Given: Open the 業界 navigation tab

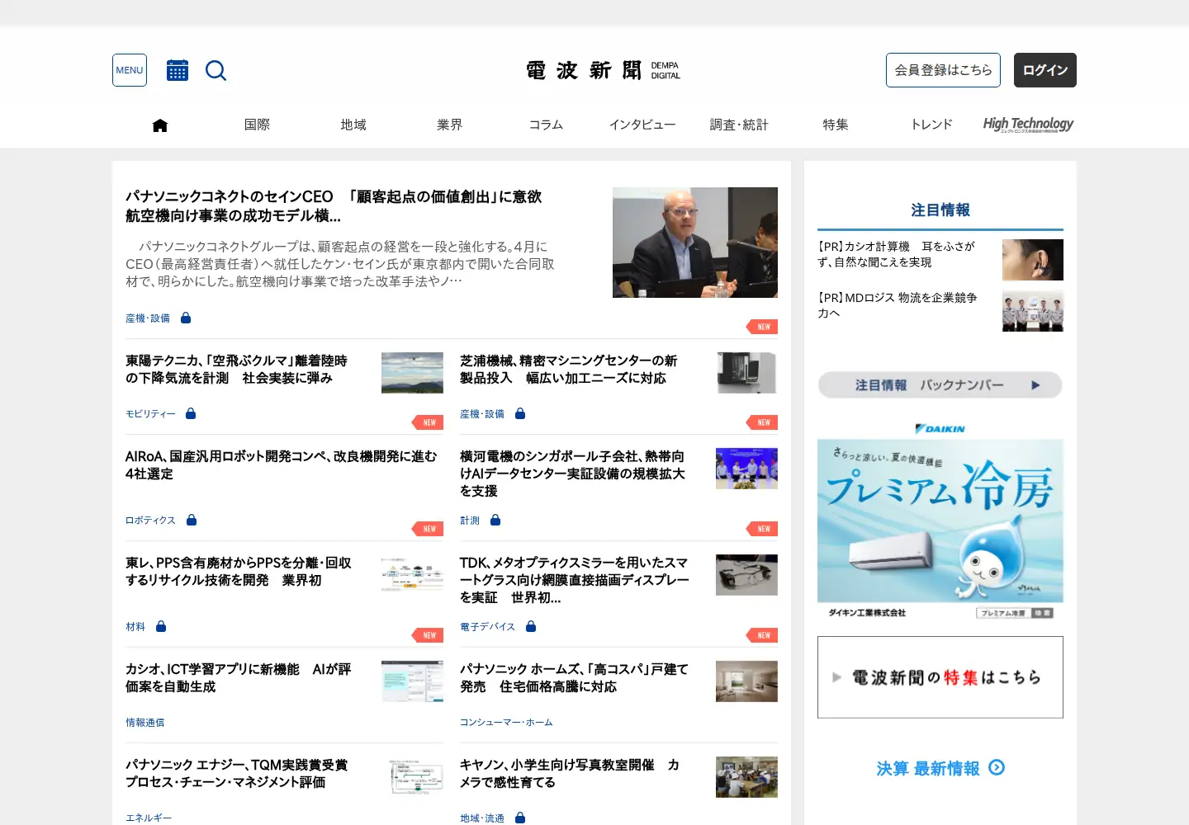Looking at the screenshot, I should (x=450, y=125).
